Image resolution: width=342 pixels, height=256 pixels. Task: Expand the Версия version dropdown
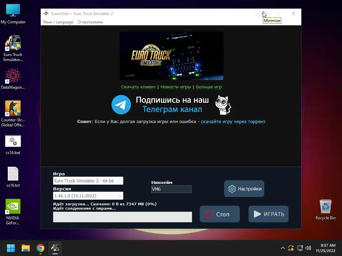pos(88,196)
